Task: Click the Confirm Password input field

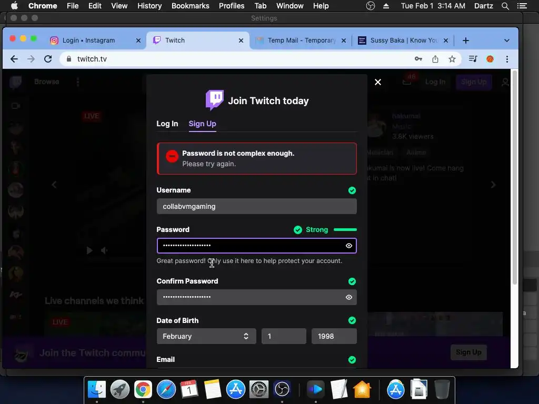Action: point(256,297)
